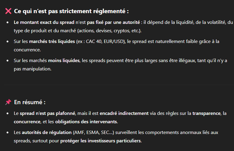Click the text '(AMF, ESMA, SEC...)'
The width and height of the screenshot is (234, 151).
pos(93,132)
